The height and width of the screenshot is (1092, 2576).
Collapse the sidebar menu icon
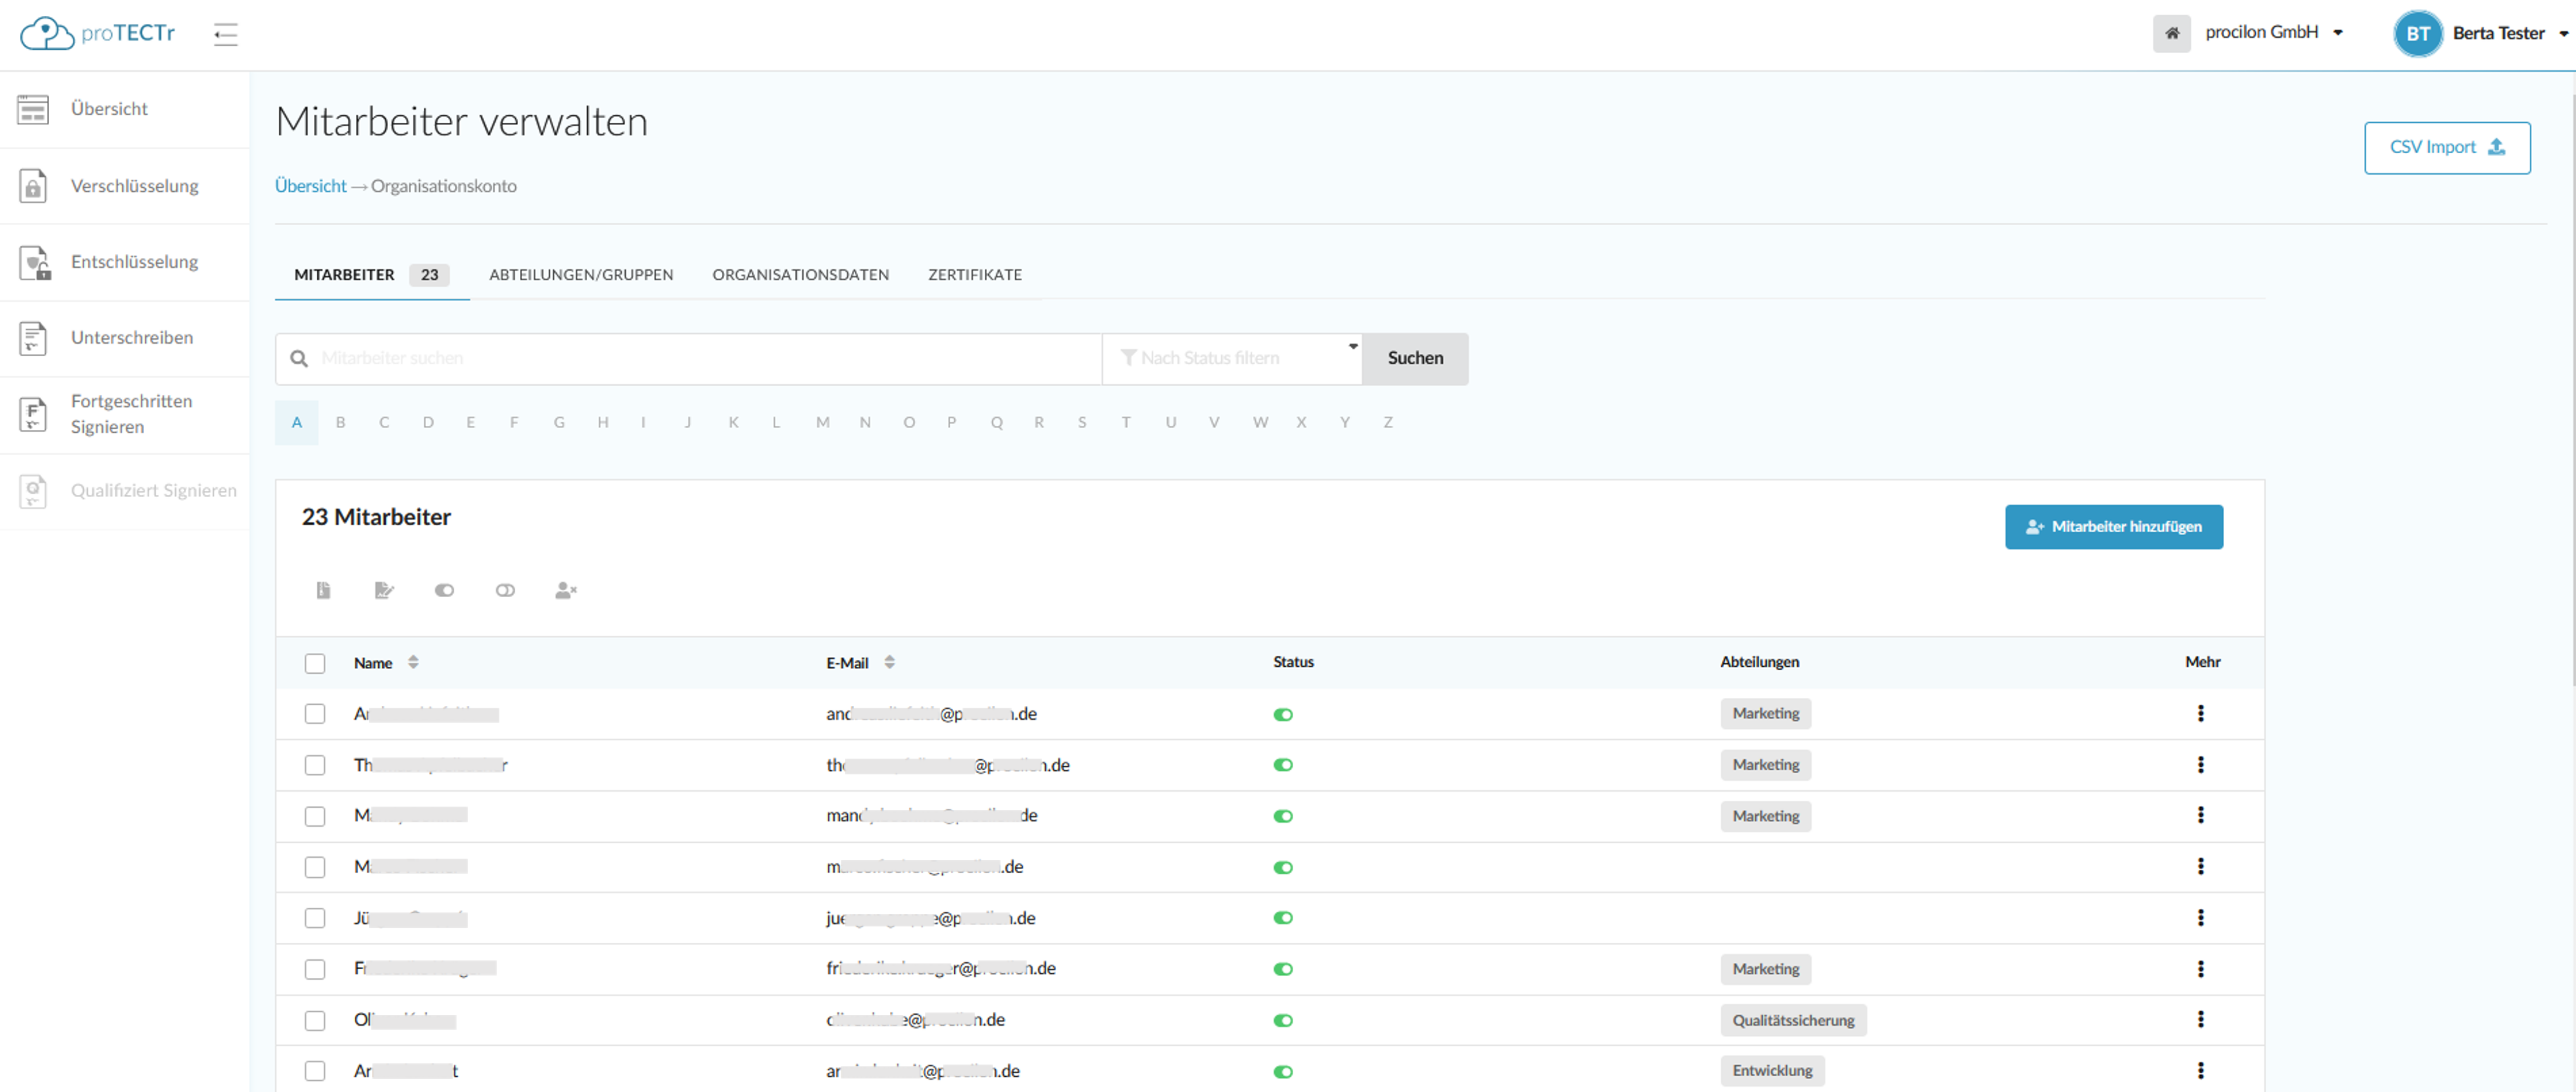pyautogui.click(x=225, y=34)
